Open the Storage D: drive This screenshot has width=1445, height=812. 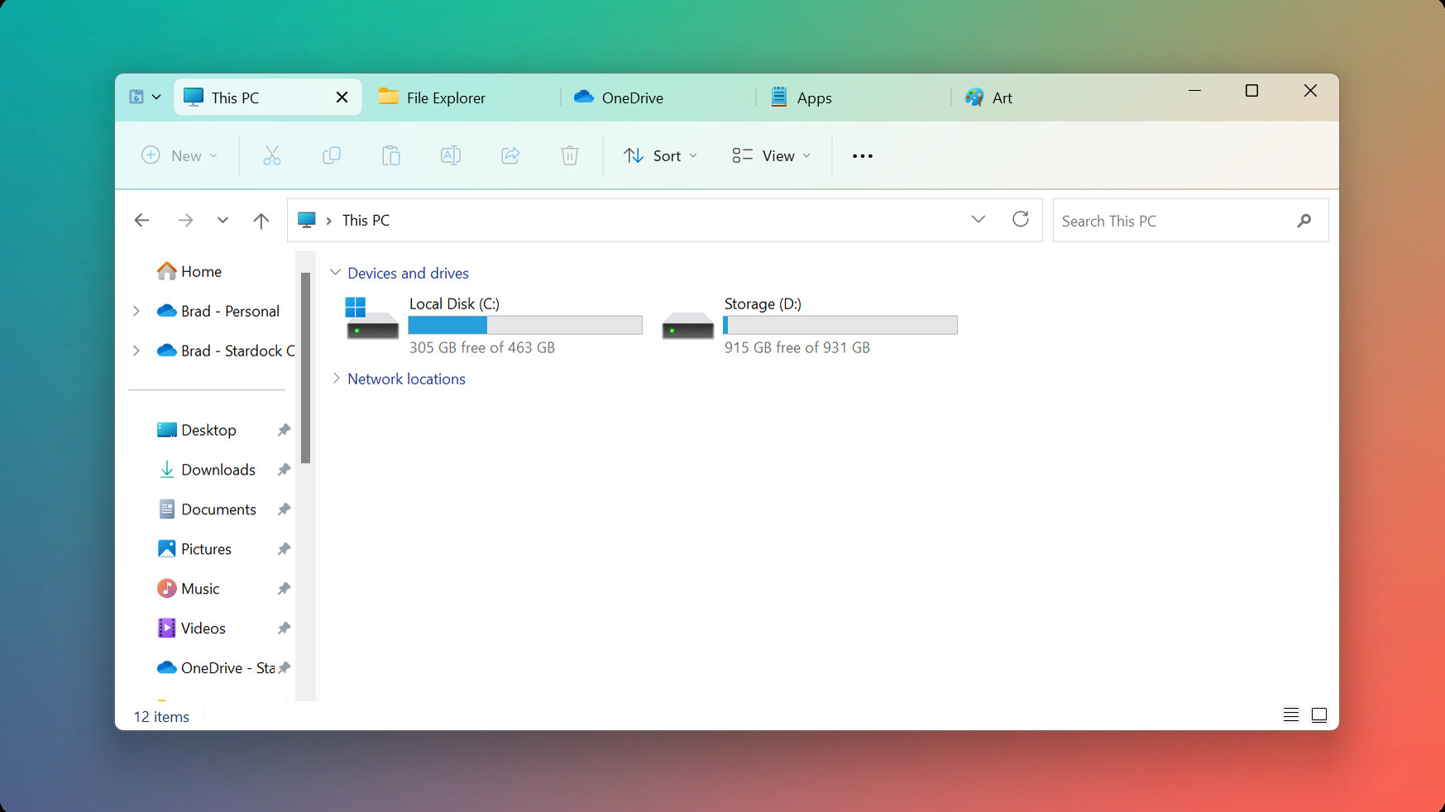pyautogui.click(x=762, y=303)
